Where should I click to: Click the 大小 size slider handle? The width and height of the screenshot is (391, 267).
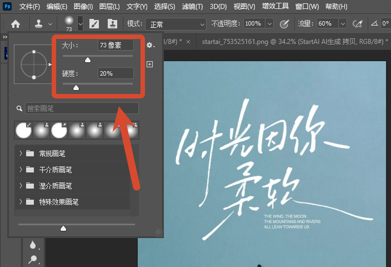click(88, 60)
